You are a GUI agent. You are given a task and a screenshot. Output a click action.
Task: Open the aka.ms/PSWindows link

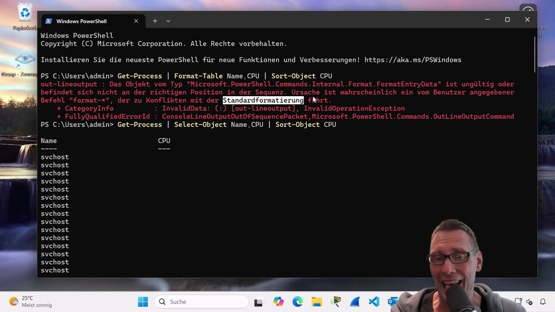pyautogui.click(x=413, y=60)
